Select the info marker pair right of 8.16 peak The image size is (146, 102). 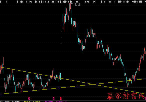[x=77, y=1]
